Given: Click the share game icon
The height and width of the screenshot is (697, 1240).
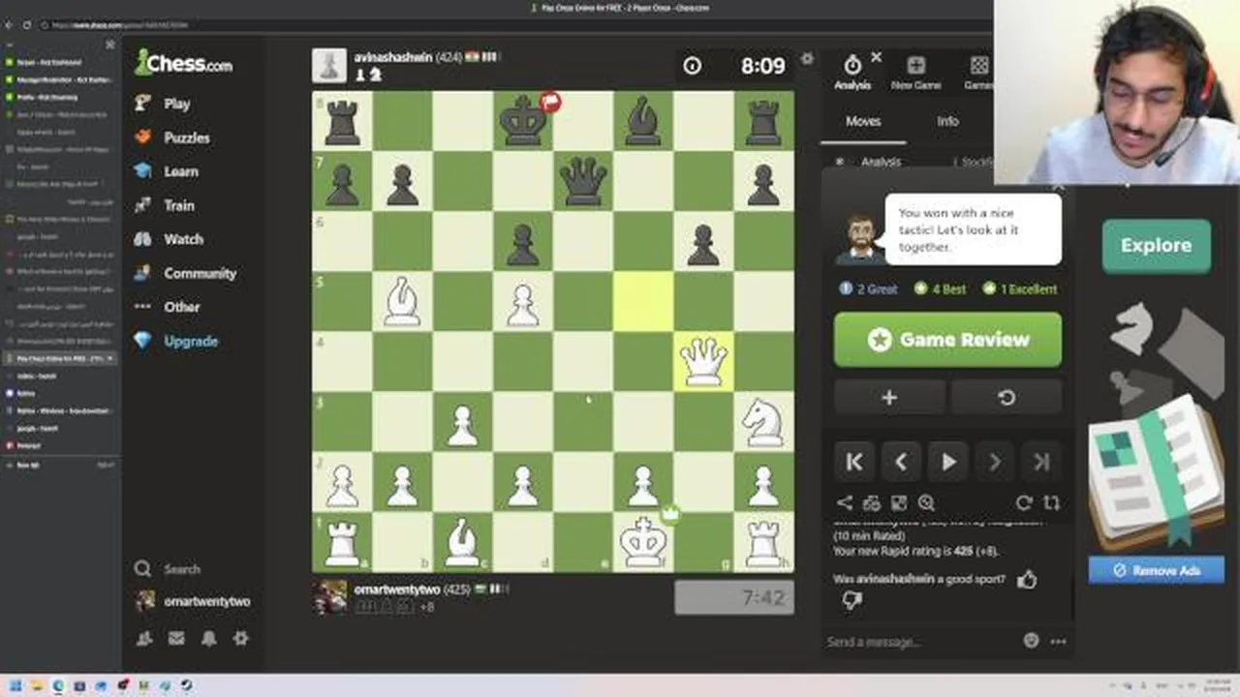Looking at the screenshot, I should point(845,502).
